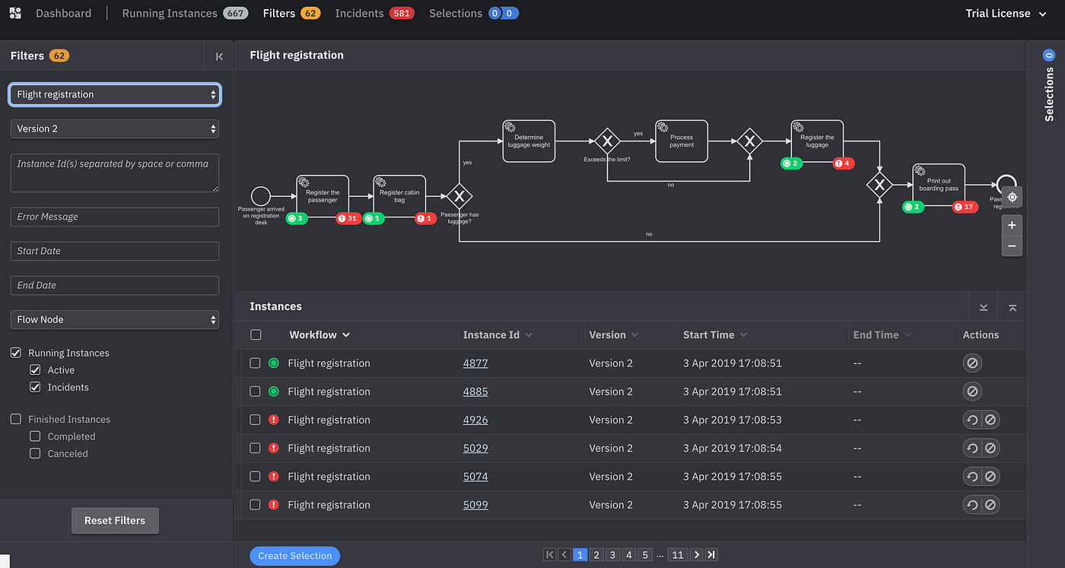
Task: Click Passenger has luggage gateway
Action: pyautogui.click(x=459, y=196)
